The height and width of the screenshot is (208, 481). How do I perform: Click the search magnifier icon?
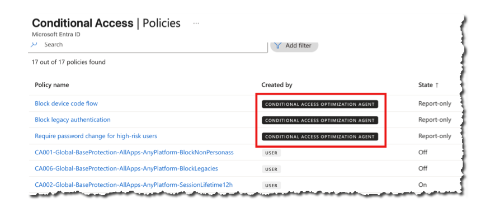tap(34, 45)
